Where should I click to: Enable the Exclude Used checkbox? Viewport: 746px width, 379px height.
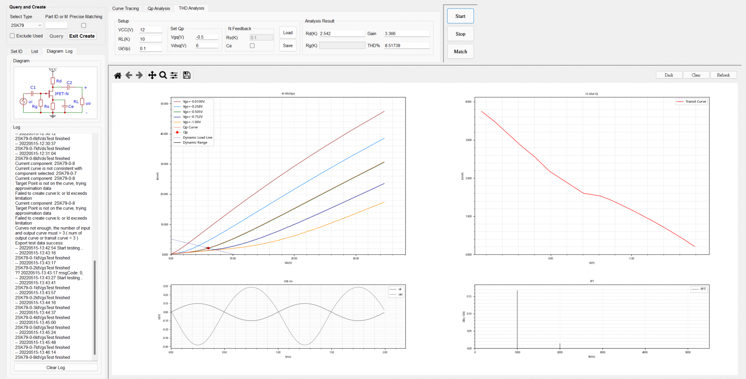12,36
